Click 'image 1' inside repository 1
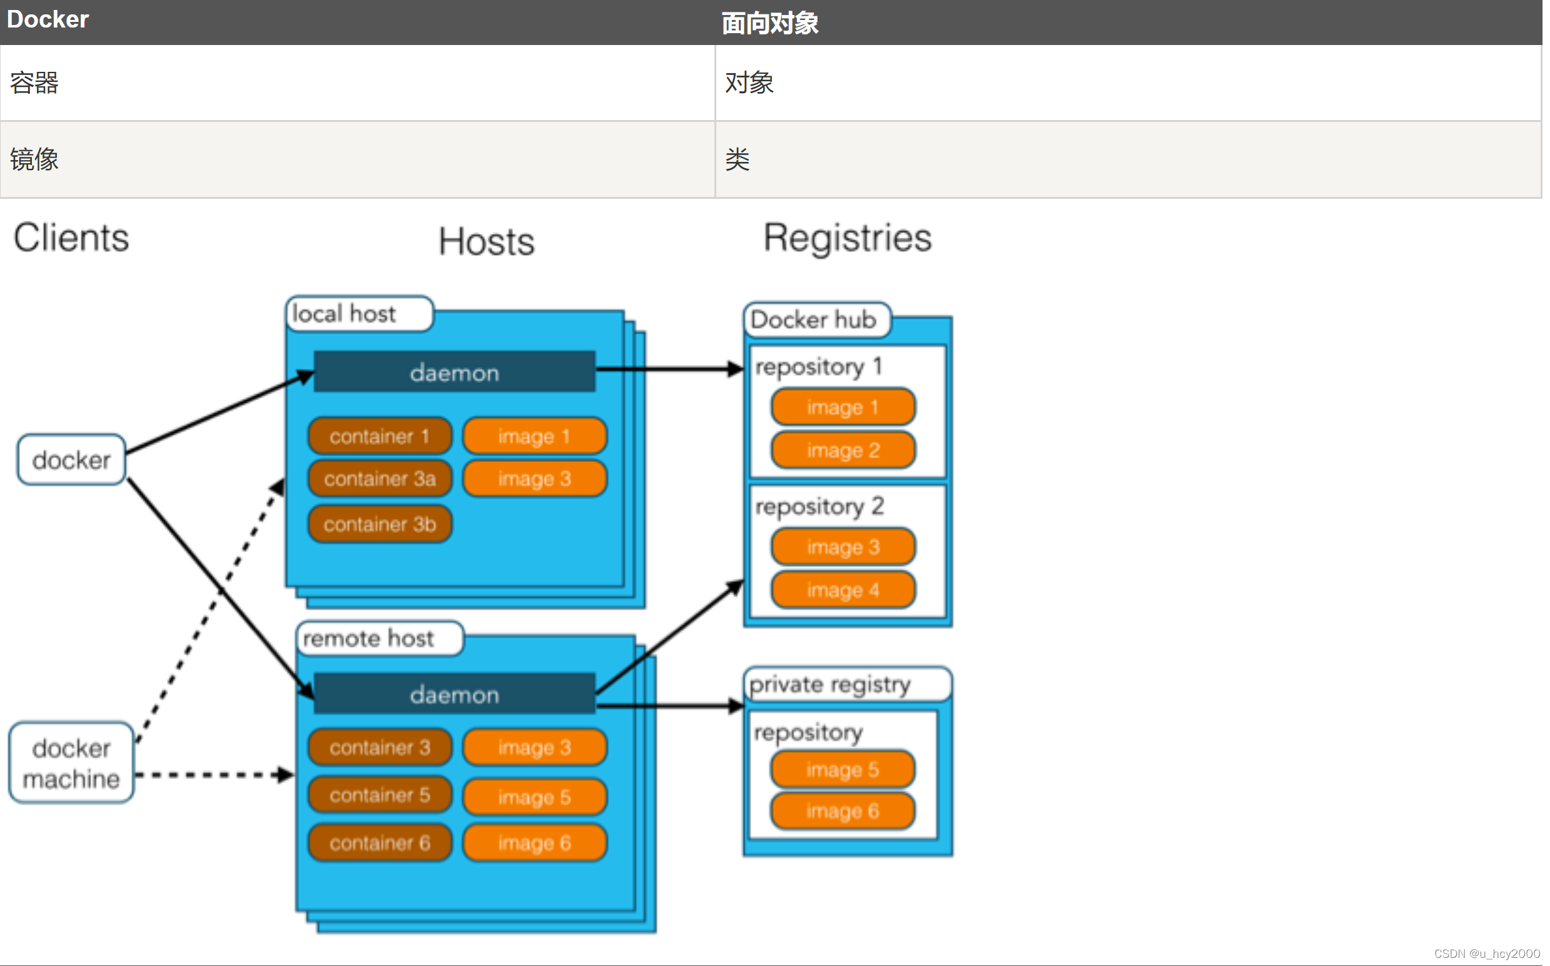Image resolution: width=1550 pixels, height=966 pixels. (844, 407)
